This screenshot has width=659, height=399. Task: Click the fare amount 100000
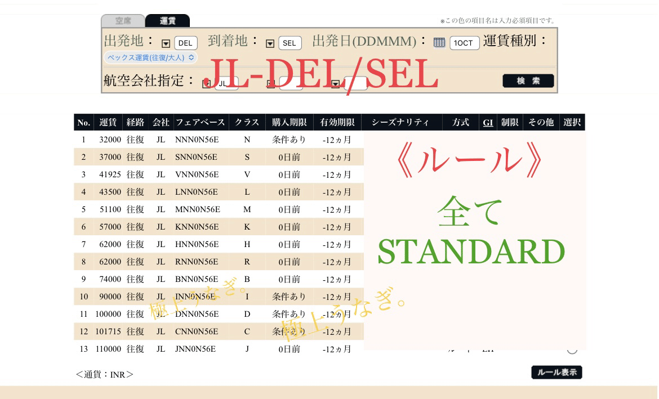pyautogui.click(x=108, y=313)
